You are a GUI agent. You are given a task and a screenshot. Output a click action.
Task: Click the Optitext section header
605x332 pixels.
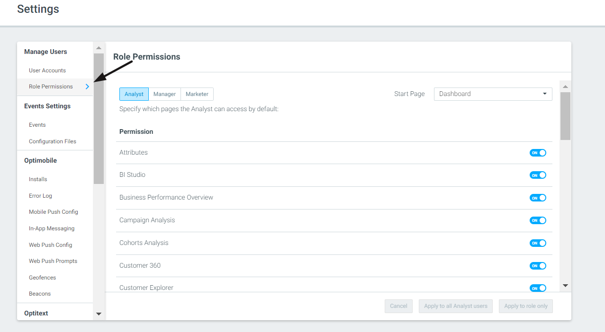coord(36,313)
